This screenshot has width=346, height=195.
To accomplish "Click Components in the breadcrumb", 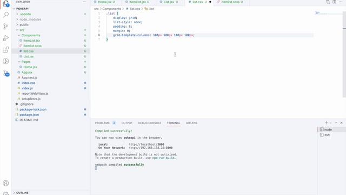I will 112,9.
